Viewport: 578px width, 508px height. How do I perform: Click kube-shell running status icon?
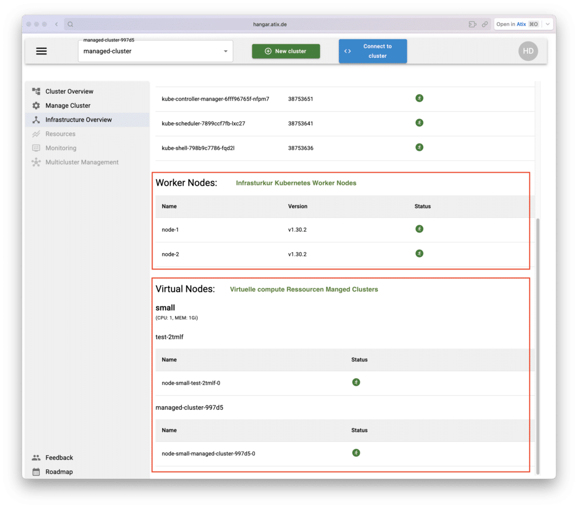coord(419,147)
